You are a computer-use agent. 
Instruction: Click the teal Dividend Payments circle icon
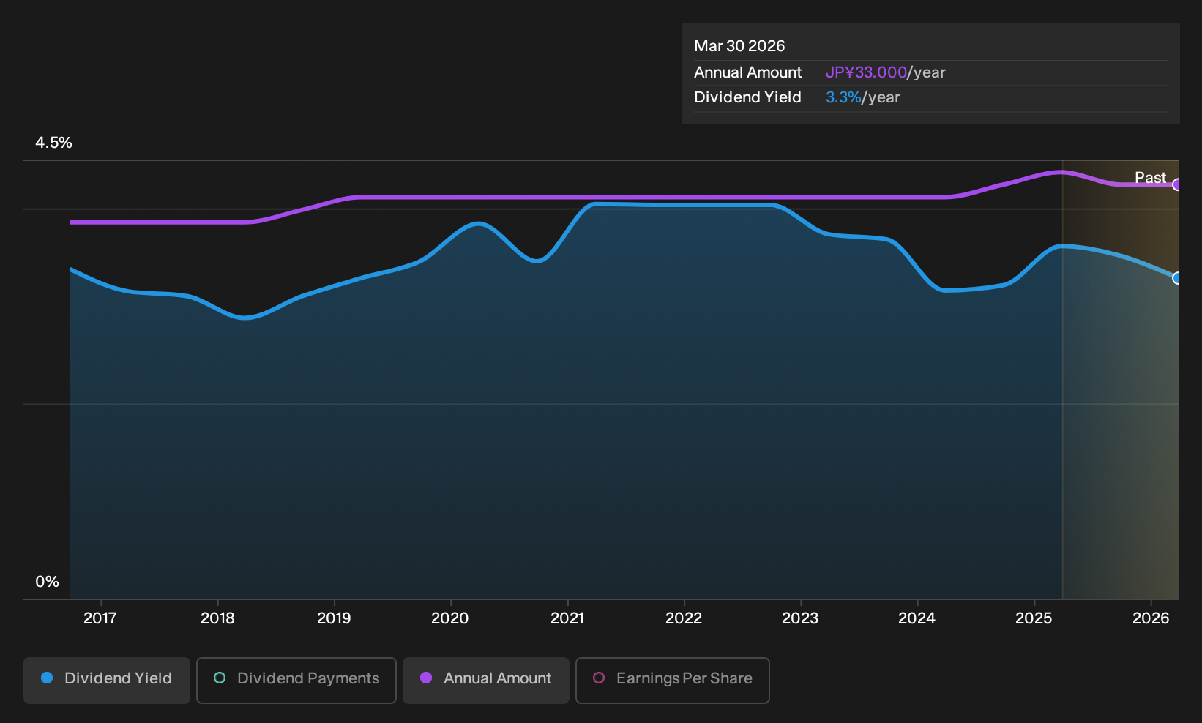click(x=220, y=678)
